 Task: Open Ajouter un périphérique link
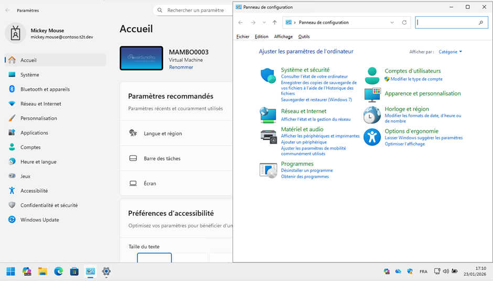click(304, 142)
